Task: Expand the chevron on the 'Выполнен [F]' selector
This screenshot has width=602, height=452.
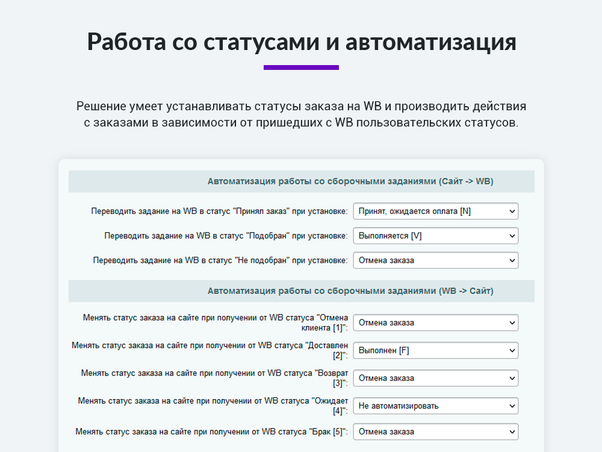Action: [x=512, y=350]
